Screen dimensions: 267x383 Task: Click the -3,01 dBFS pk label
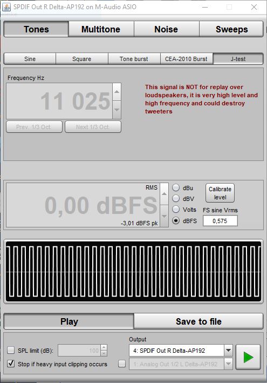pos(139,223)
